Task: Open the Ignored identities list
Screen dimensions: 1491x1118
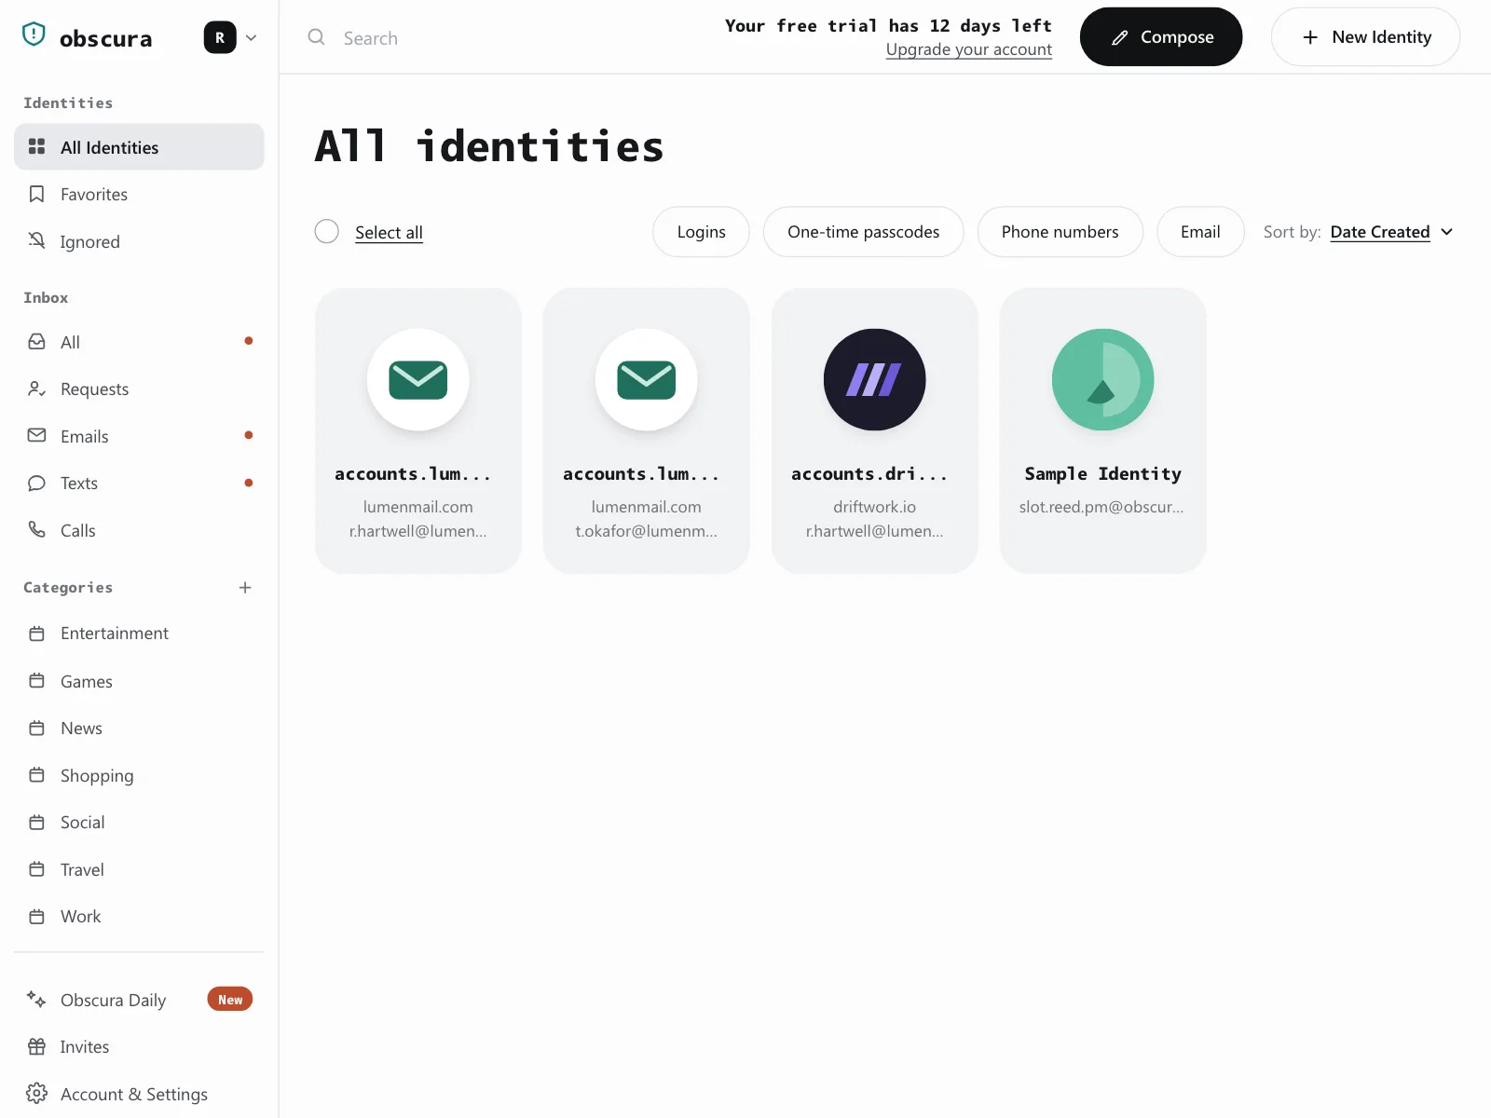Action: (139, 241)
